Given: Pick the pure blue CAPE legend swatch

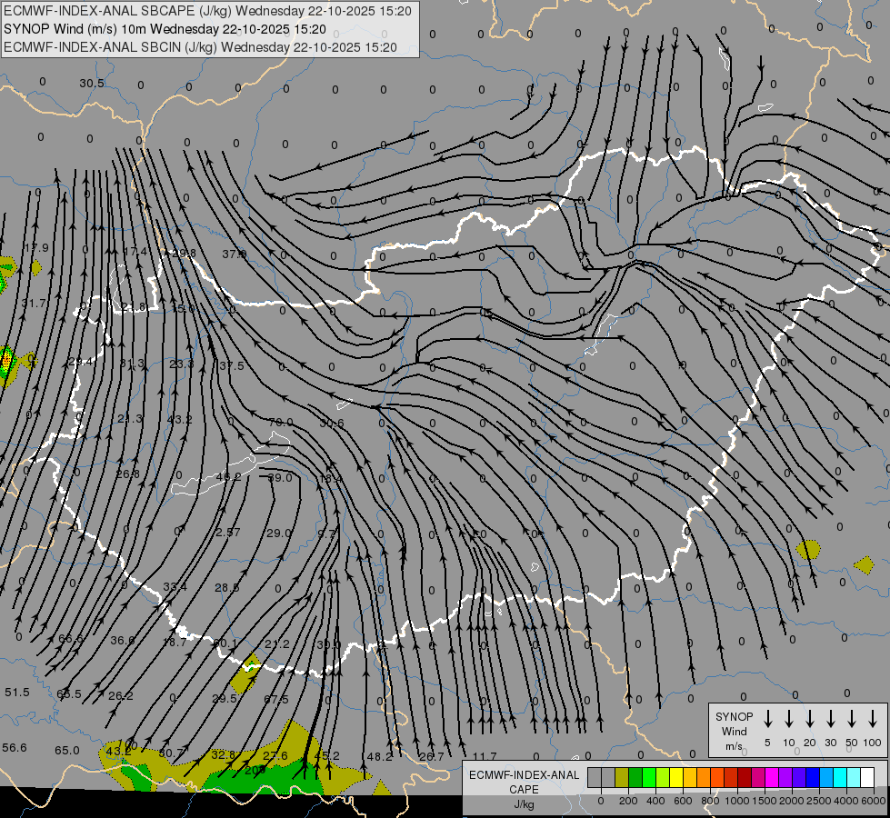Looking at the screenshot, I should click(812, 778).
